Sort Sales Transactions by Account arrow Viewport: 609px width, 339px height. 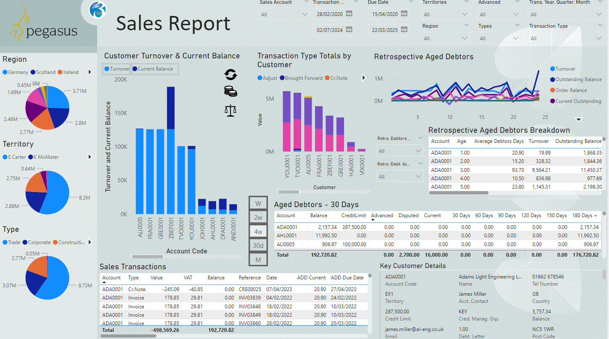point(104,283)
